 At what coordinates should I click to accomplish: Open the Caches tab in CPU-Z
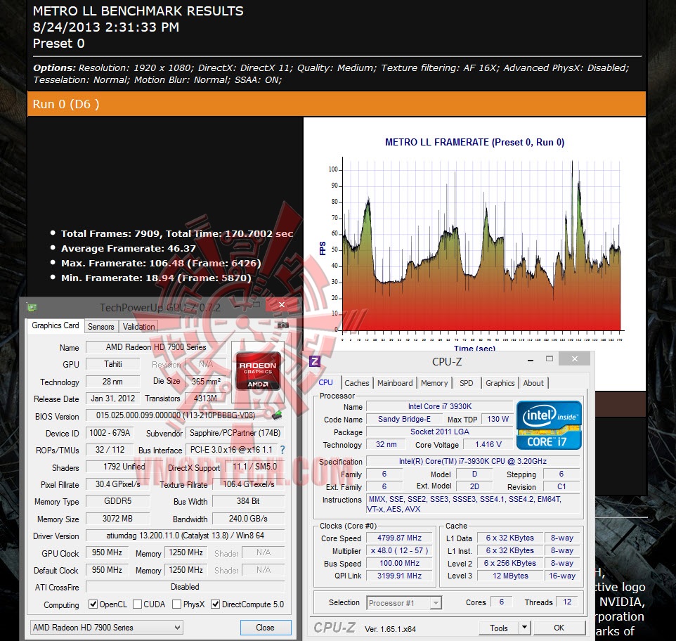tap(356, 383)
